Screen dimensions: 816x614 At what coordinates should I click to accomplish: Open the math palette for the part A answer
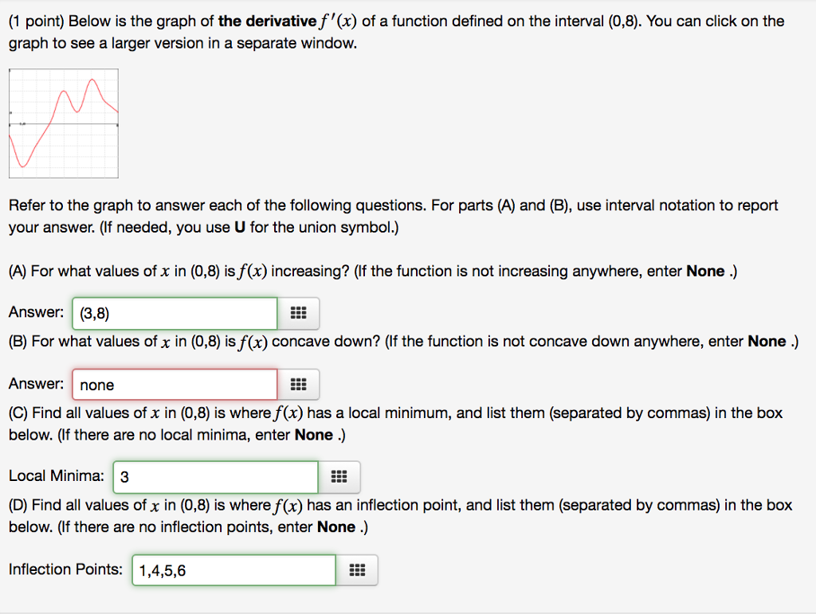tap(298, 313)
